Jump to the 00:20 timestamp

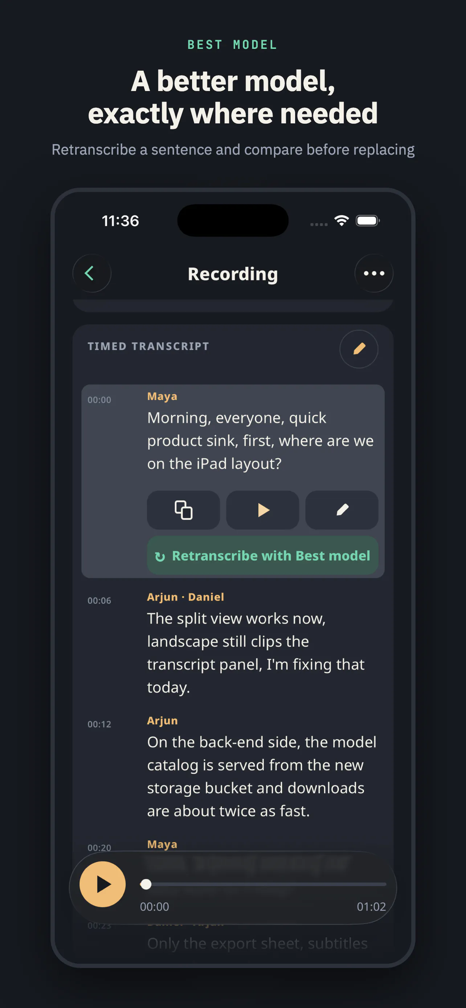click(99, 848)
